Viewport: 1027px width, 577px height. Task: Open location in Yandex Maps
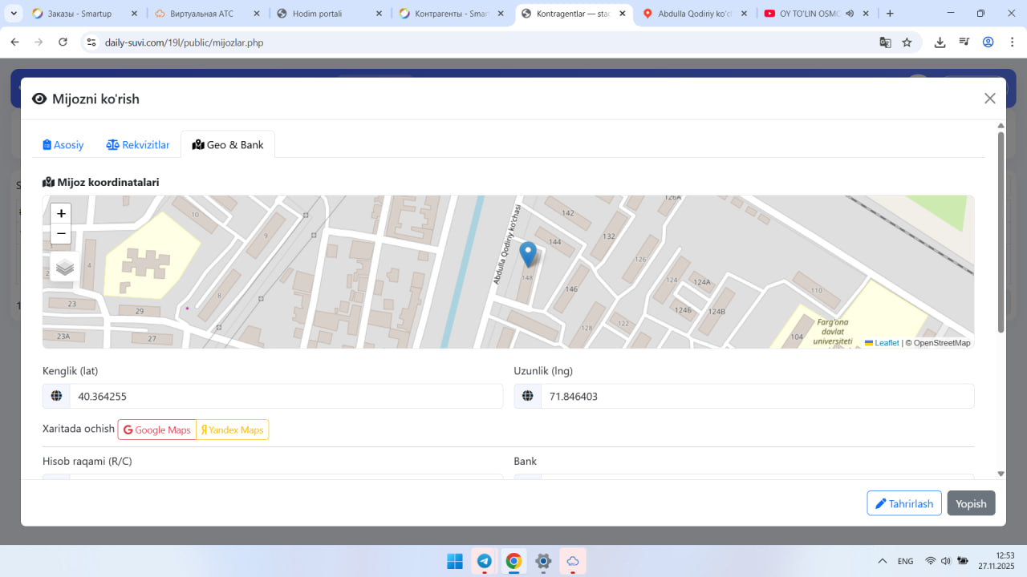233,430
